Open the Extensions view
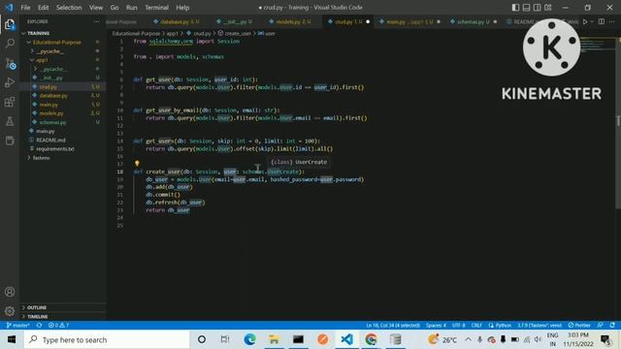Viewport: 621px width, 349px height. tap(10, 102)
